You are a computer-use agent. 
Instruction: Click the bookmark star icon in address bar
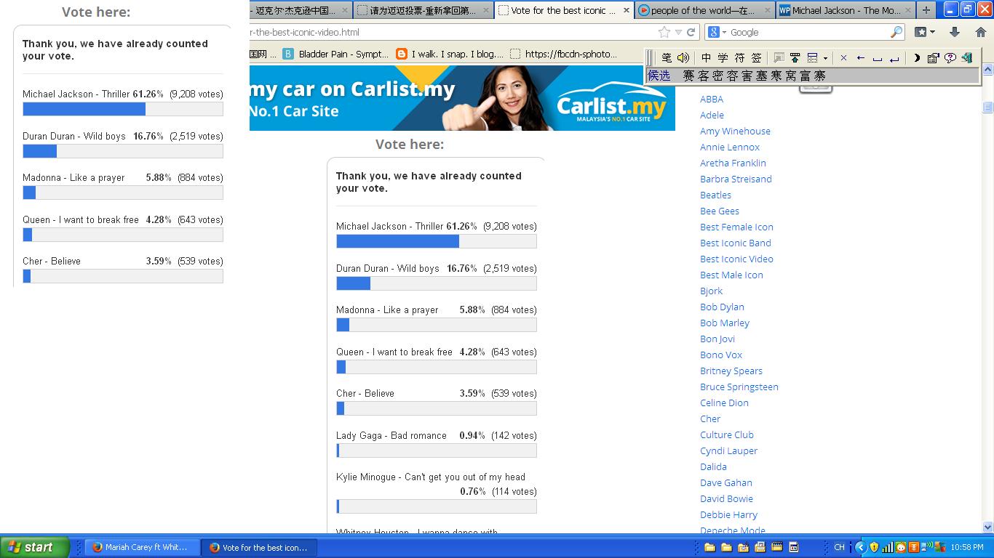664,32
